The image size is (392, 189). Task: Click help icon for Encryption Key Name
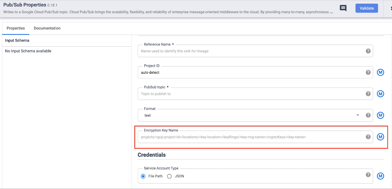tap(368, 137)
